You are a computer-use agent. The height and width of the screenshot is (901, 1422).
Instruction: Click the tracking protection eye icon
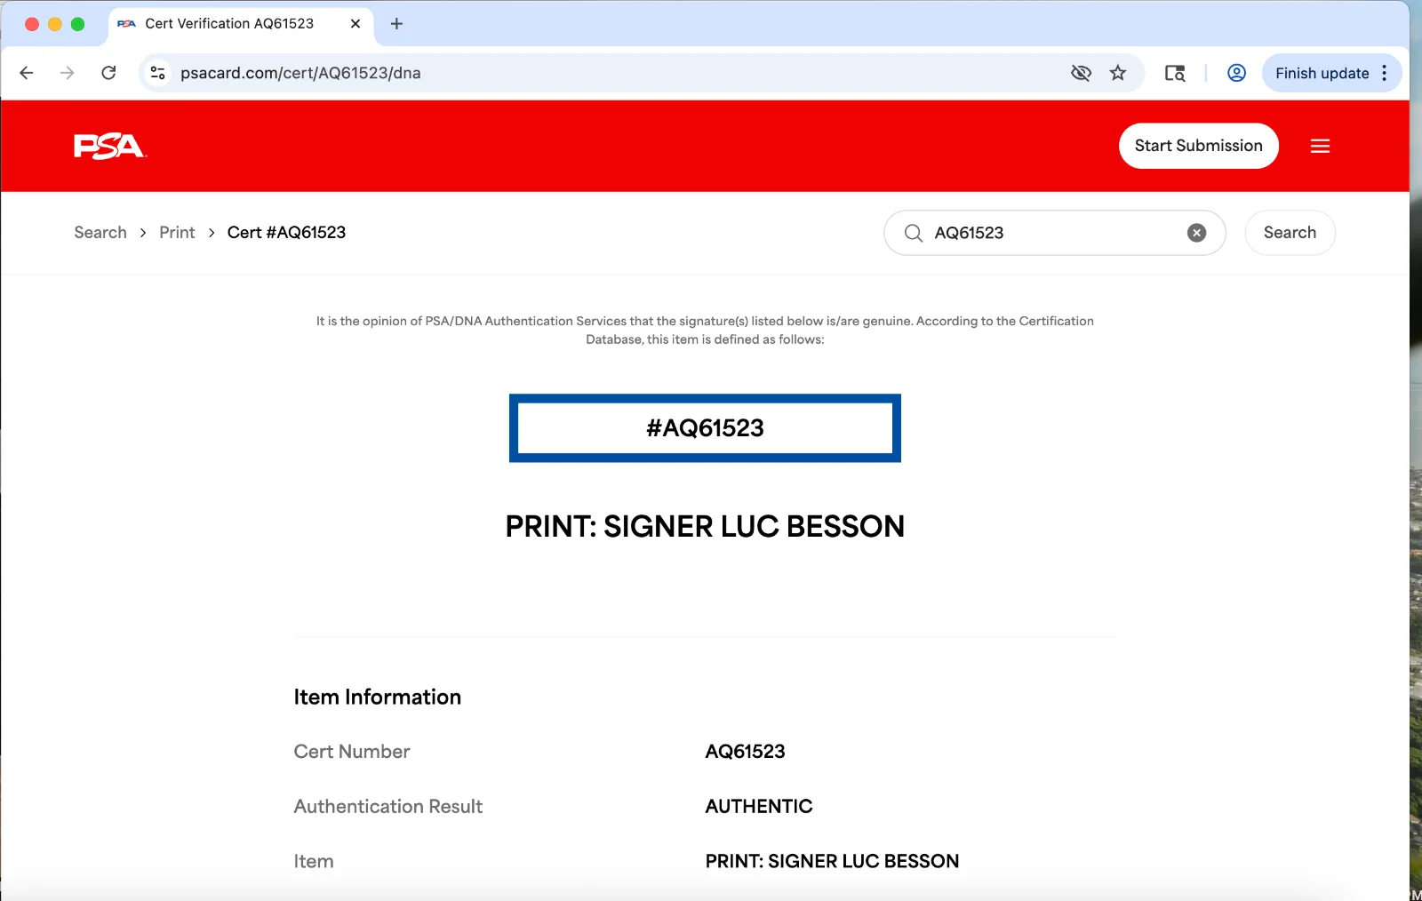pos(1081,73)
